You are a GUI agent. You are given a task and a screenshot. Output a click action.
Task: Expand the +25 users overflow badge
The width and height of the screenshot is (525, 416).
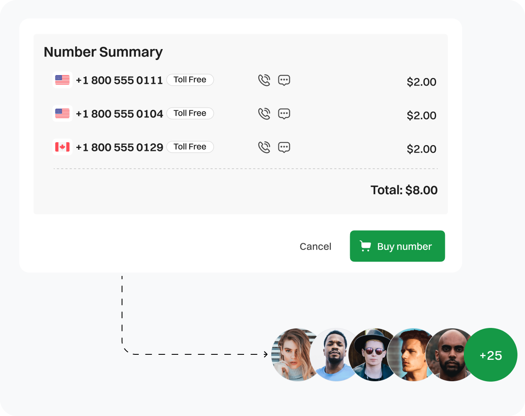pos(491,355)
